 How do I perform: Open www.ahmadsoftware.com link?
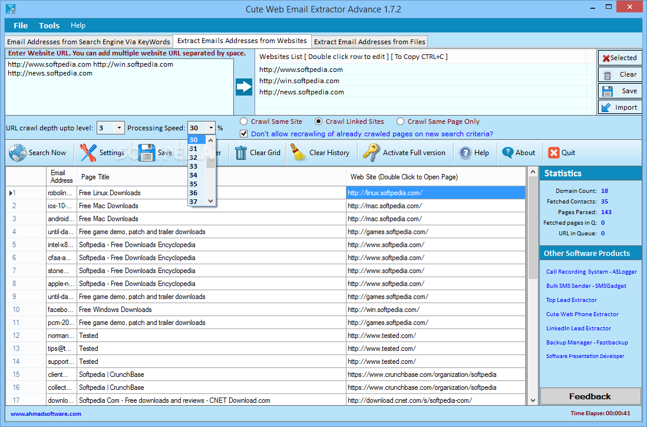46,414
